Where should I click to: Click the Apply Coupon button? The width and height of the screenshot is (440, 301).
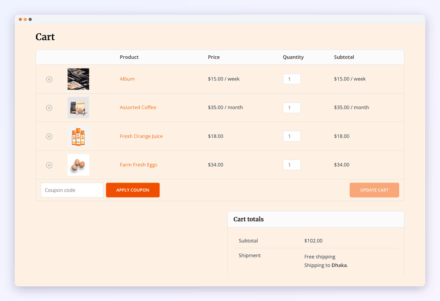(x=133, y=190)
